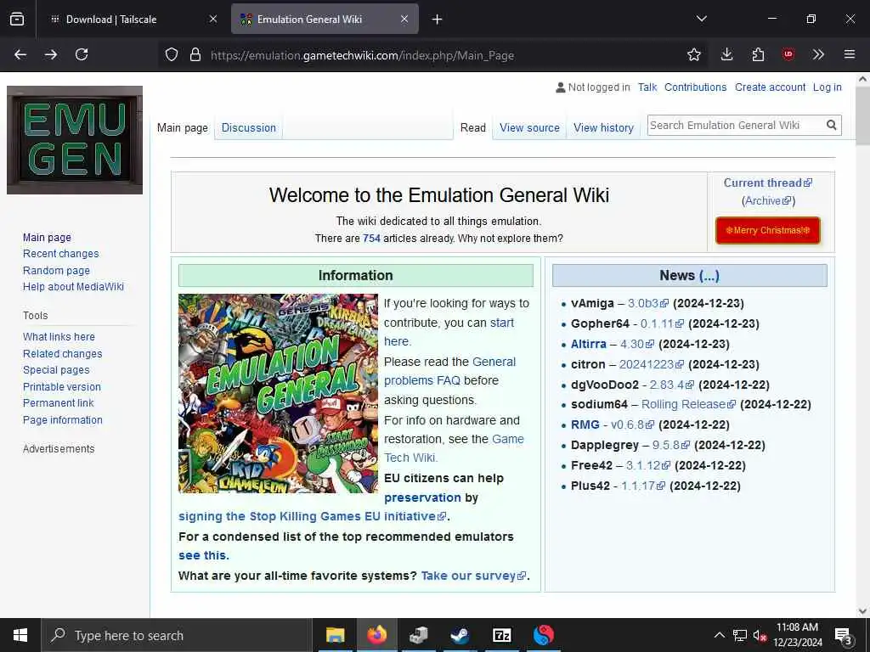Open the computer devices taskbar icon
870x652 pixels.
point(419,635)
